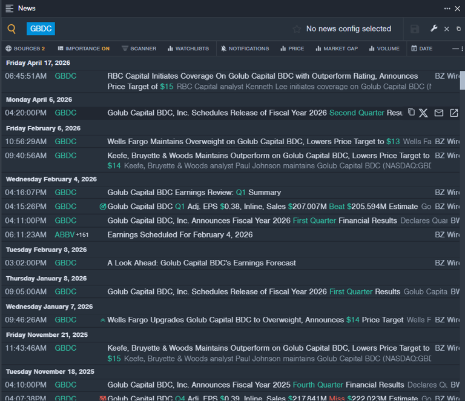Click the search magnifier icon
The image size is (465, 401).
12,29
